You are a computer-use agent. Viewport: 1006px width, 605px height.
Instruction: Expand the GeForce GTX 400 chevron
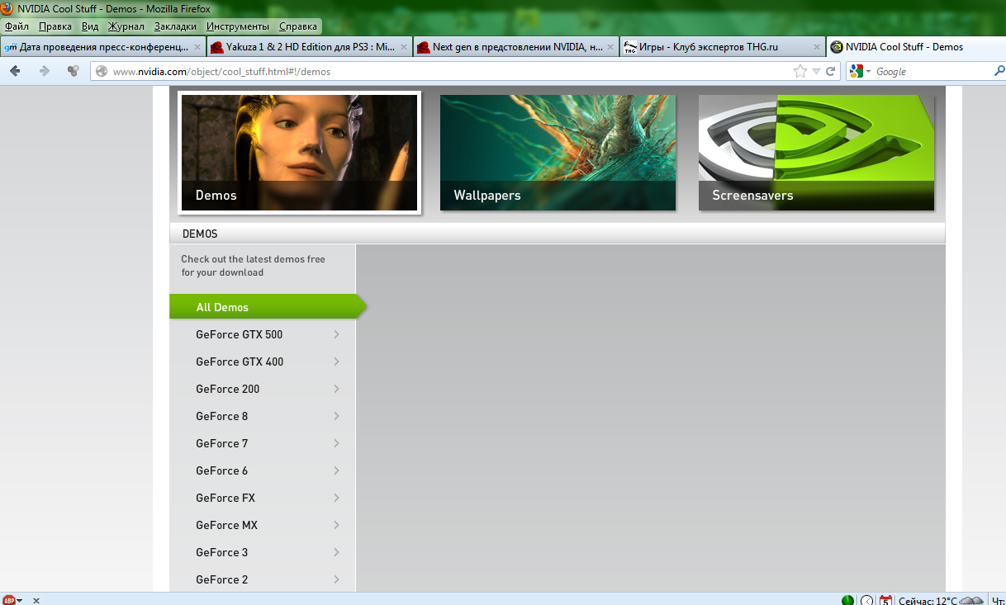point(337,362)
